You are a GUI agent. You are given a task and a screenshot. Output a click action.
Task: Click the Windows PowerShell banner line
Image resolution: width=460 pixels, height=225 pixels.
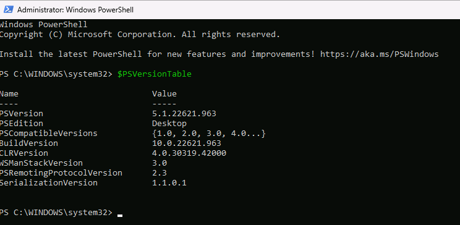(x=44, y=25)
